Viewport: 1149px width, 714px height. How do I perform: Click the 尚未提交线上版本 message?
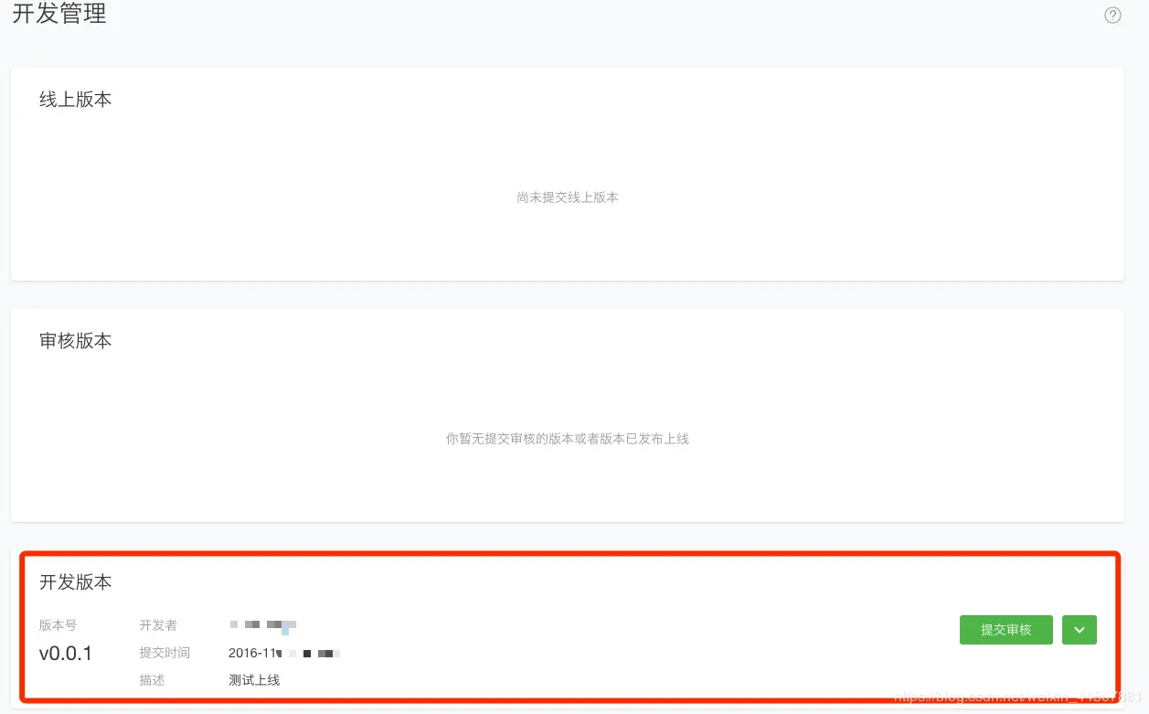click(568, 197)
